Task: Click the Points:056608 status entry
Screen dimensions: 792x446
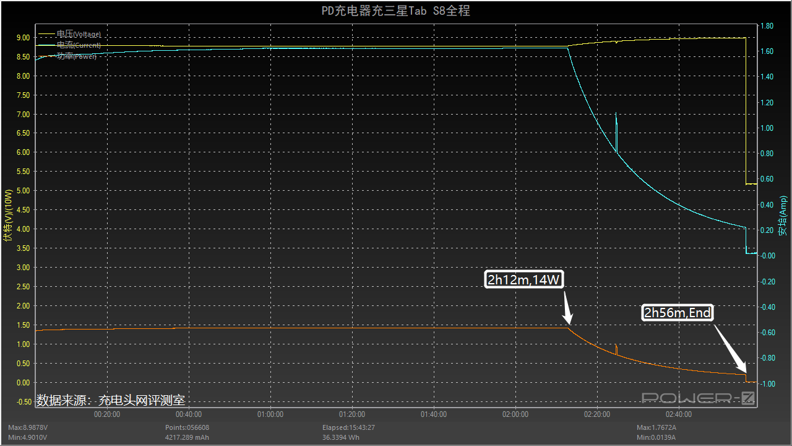Action: (x=187, y=427)
